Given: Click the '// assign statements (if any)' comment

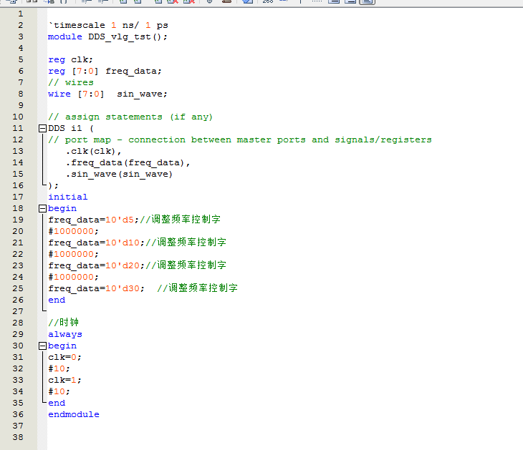Looking at the screenshot, I should coord(130,117).
